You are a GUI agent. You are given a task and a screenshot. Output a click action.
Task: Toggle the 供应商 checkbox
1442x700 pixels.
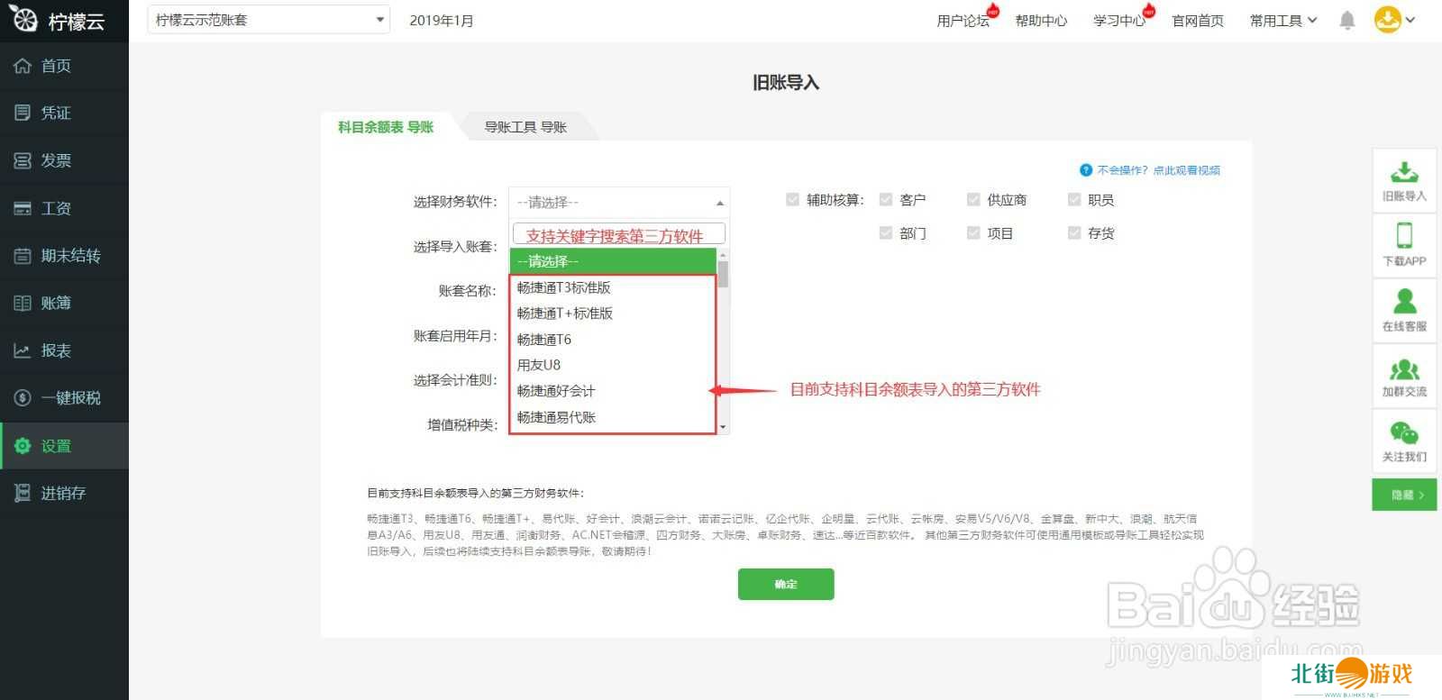click(x=973, y=200)
